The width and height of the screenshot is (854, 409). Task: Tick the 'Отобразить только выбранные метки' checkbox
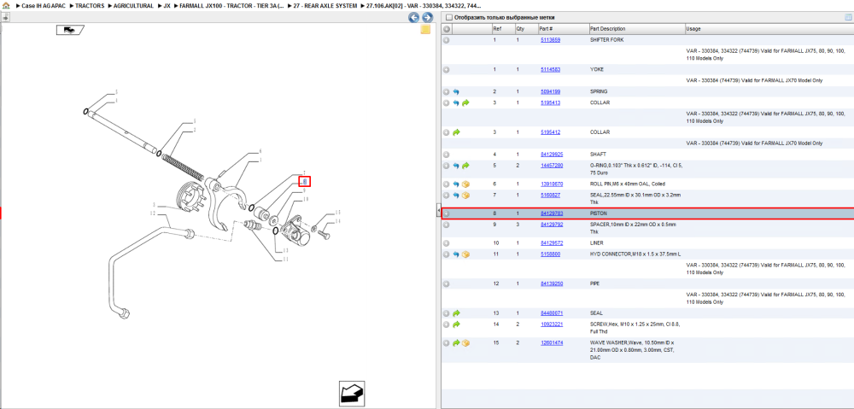click(449, 17)
